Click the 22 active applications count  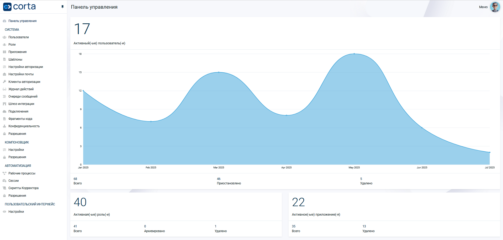coord(298,202)
